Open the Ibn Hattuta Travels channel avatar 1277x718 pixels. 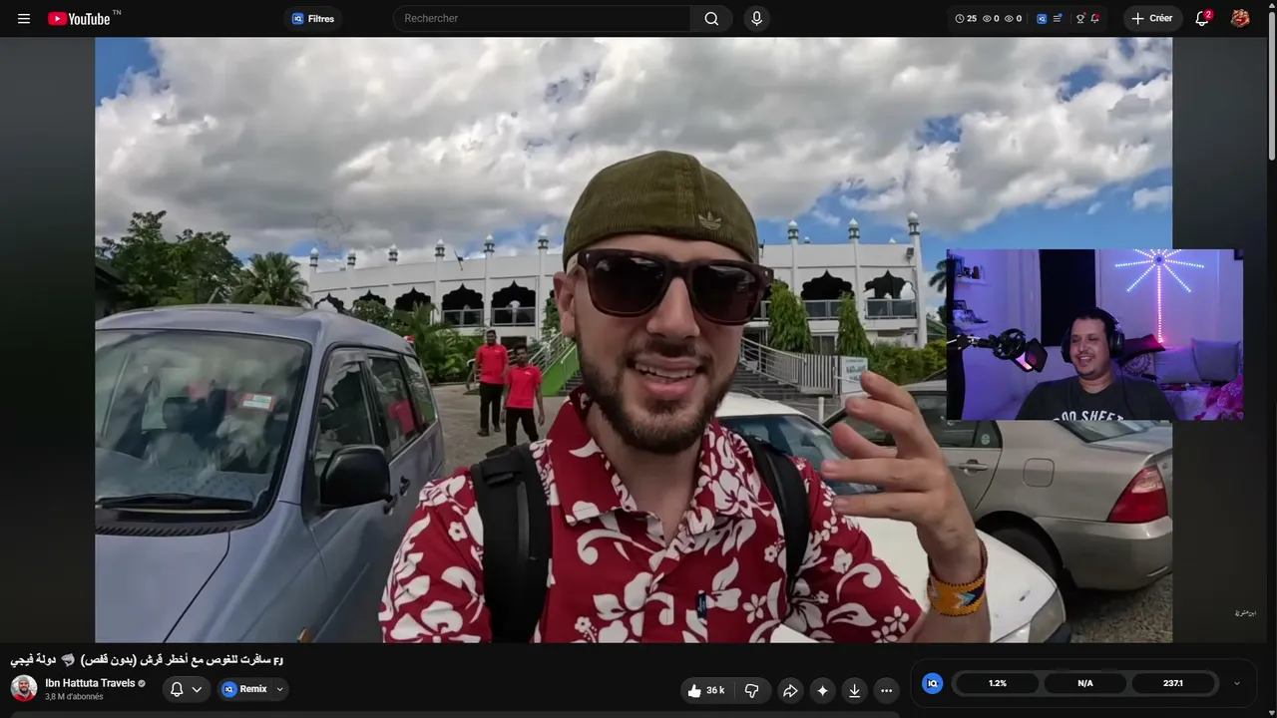(x=24, y=688)
